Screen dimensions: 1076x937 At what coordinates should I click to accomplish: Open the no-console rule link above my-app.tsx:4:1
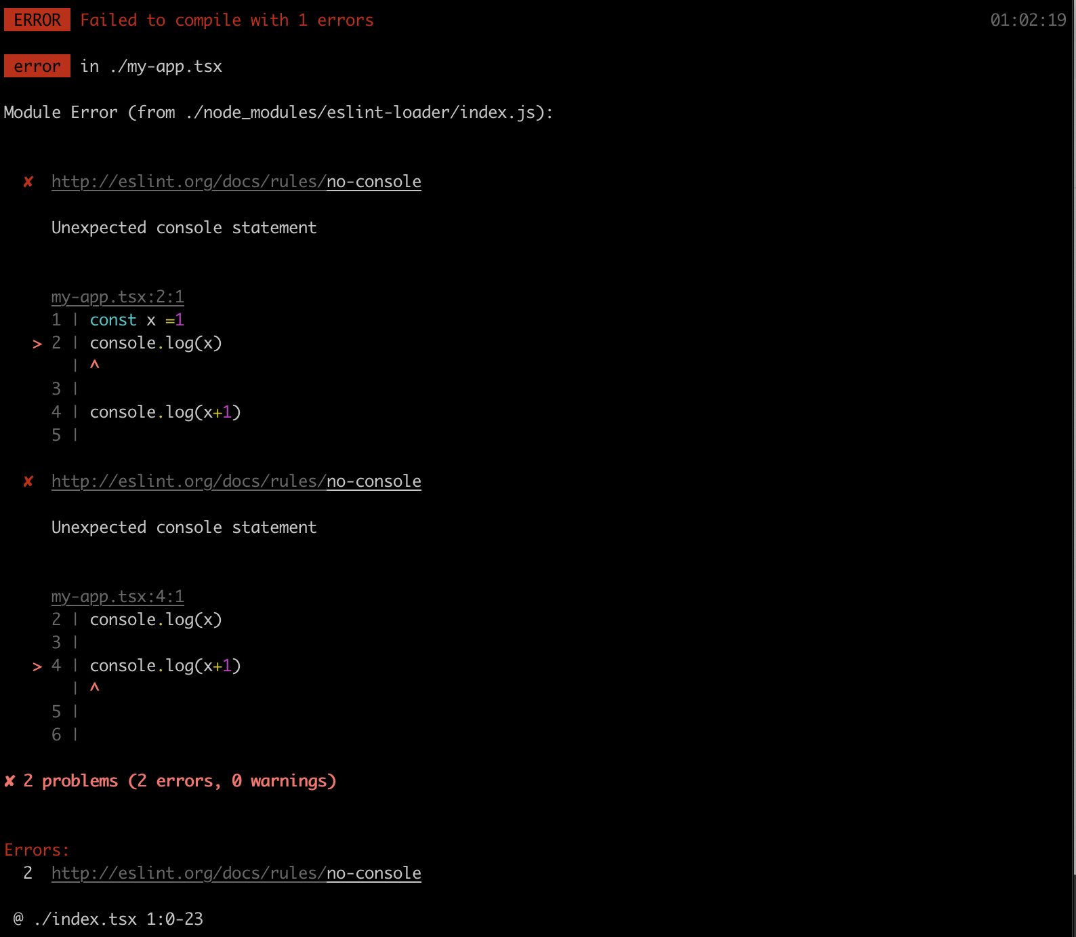point(236,481)
